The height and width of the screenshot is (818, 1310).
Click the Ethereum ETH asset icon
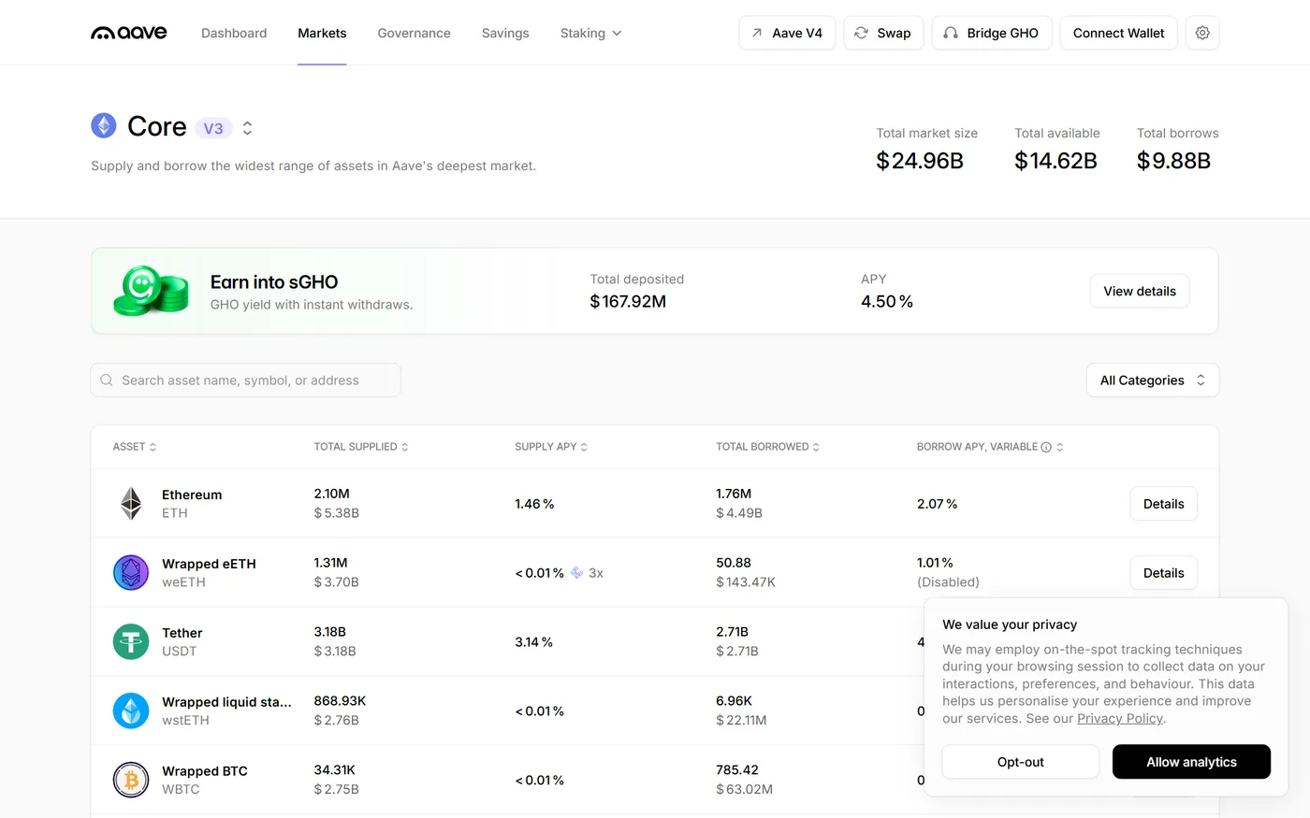coord(131,504)
